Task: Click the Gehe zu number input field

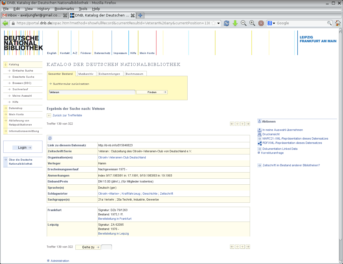Action: 106,247
